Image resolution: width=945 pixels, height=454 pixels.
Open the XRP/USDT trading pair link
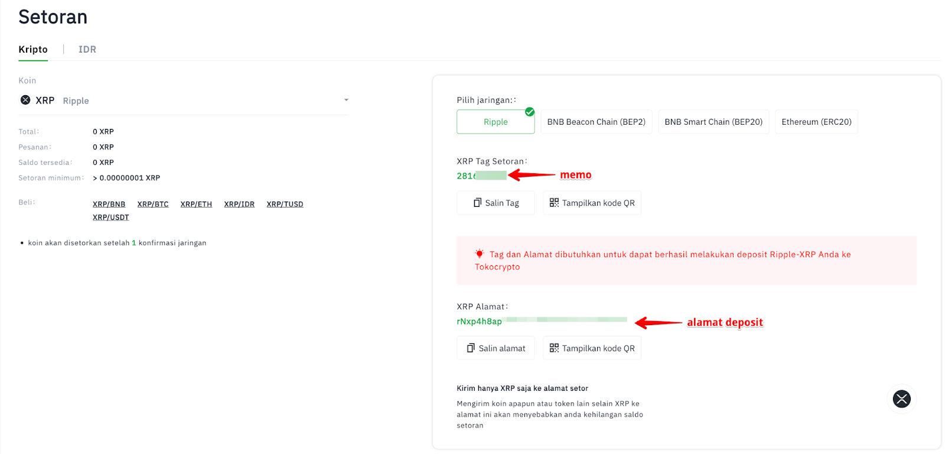pyautogui.click(x=110, y=217)
